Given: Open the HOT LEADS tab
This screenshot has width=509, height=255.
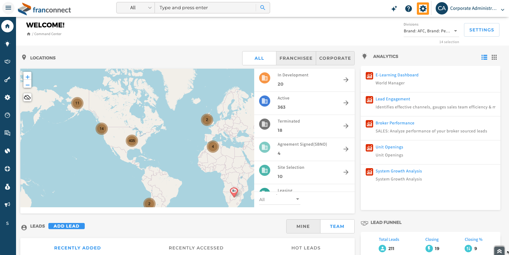Looking at the screenshot, I should (x=306, y=248).
